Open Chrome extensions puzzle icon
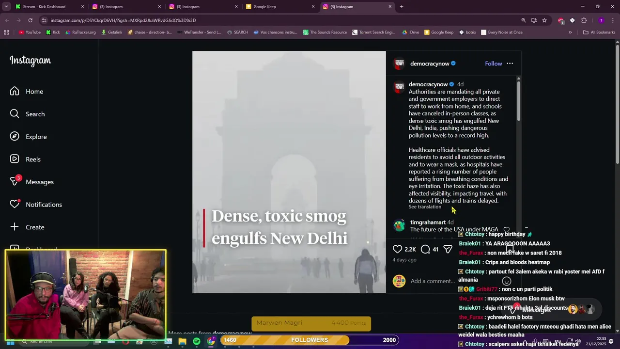 point(584,20)
